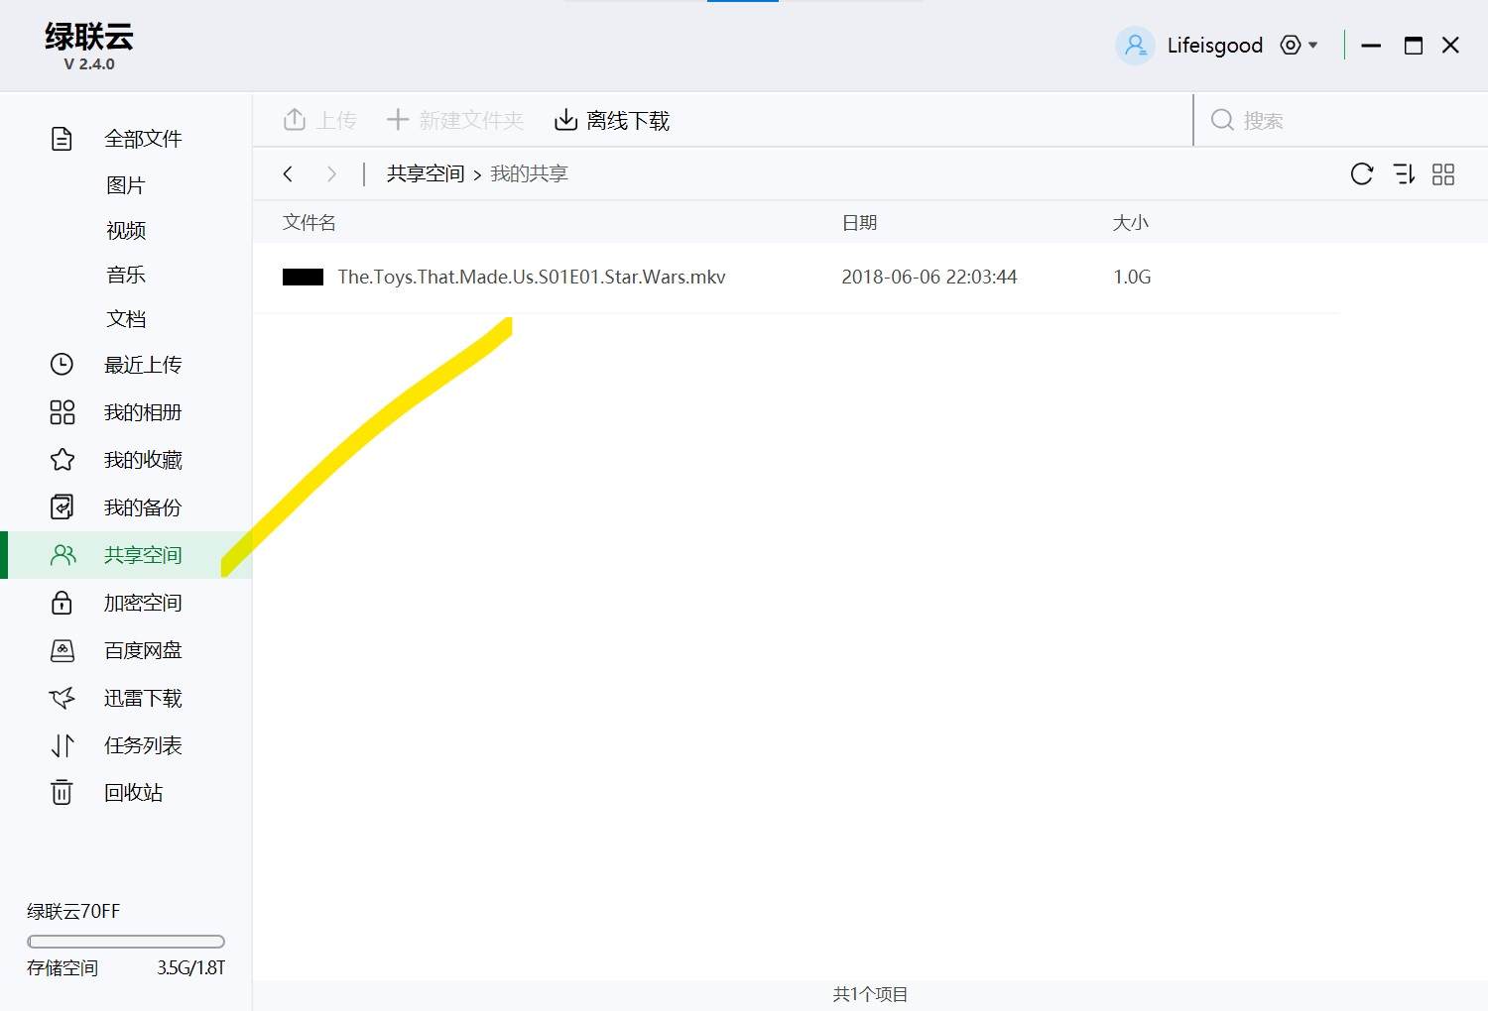Click the 1.0G size value

click(x=1132, y=277)
